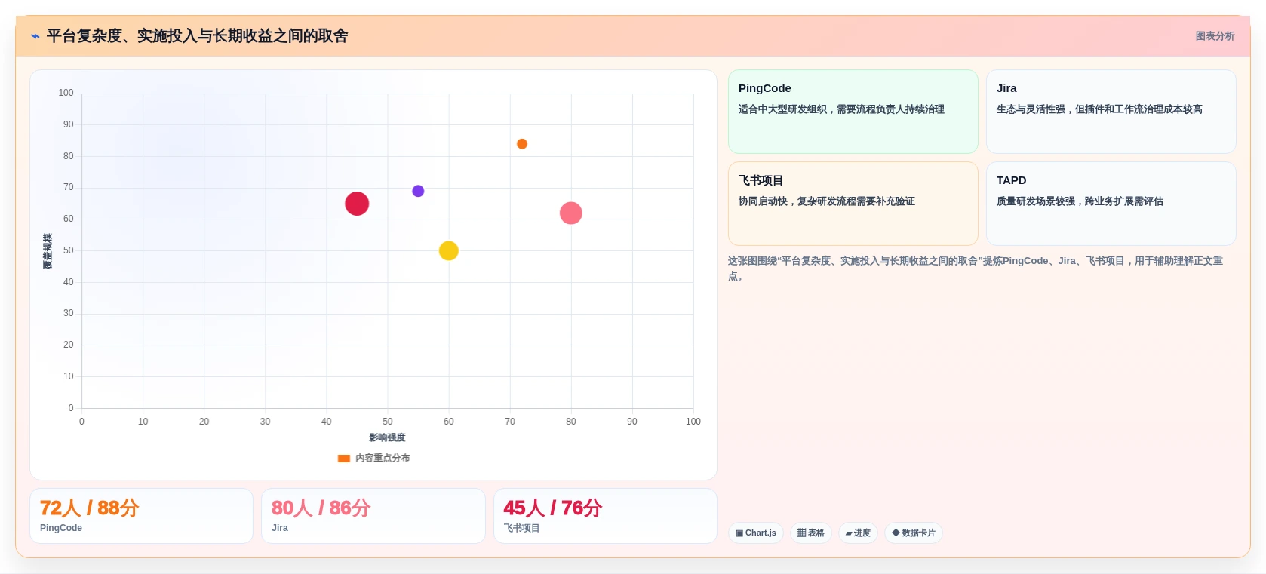Screen dimensions: 1266x574
Task: Click the 表格 tag
Action: (811, 533)
